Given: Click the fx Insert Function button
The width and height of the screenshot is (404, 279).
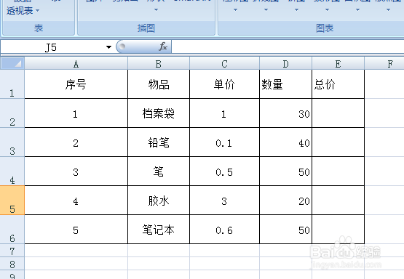Looking at the screenshot, I should pyautogui.click(x=163, y=46).
